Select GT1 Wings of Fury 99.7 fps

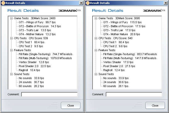tap(37, 22)
